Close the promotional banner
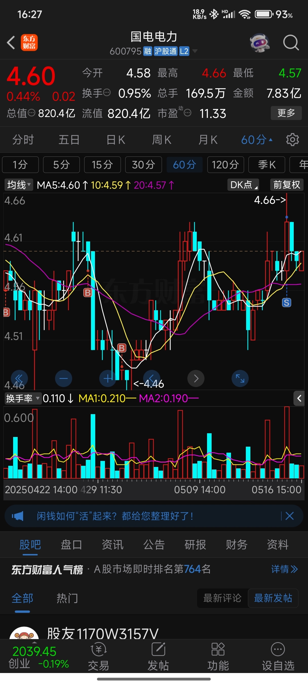 [x=289, y=516]
